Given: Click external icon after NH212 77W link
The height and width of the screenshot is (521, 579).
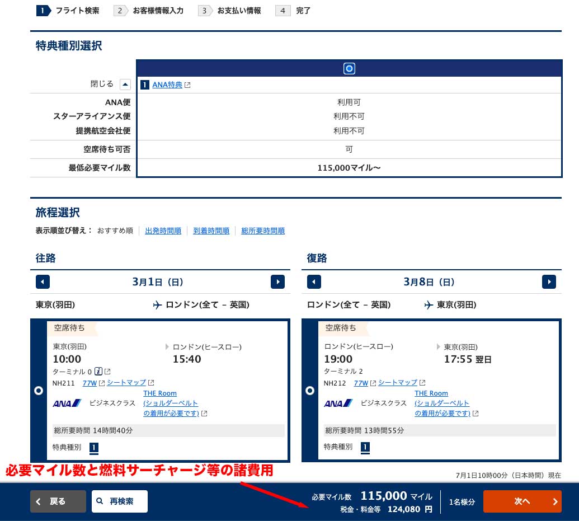Looking at the screenshot, I should [373, 383].
